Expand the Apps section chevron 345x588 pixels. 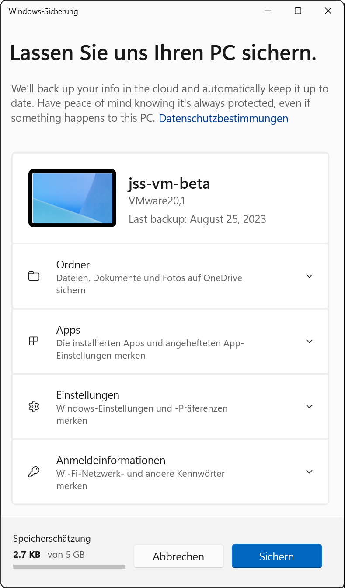point(309,342)
